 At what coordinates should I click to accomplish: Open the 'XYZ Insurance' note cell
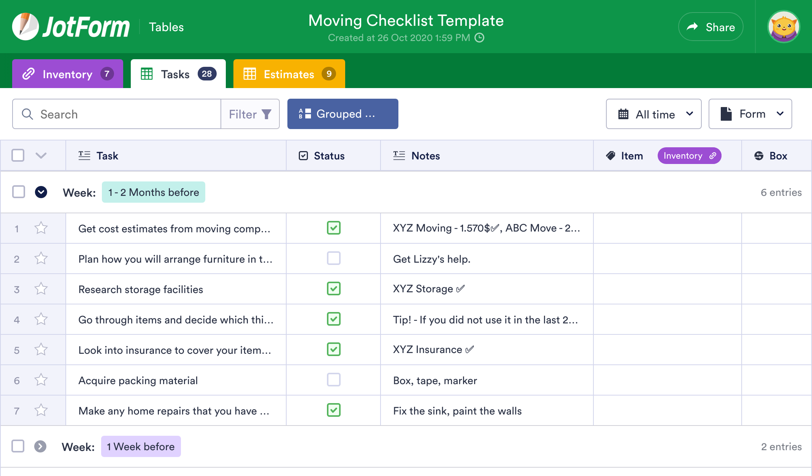(x=487, y=350)
